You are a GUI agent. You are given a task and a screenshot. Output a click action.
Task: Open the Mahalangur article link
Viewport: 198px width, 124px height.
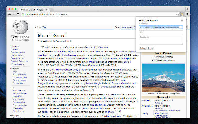(71, 55)
